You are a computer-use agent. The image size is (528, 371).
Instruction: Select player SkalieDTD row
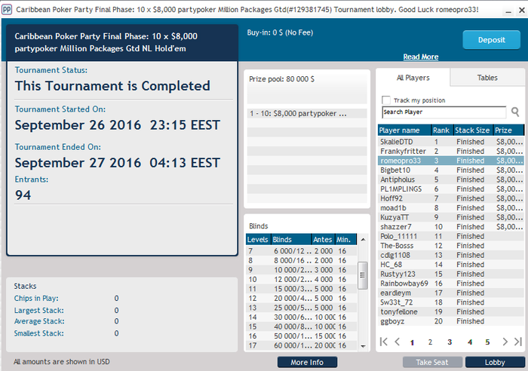tap(451, 142)
